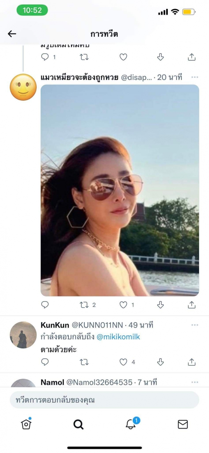Like the photo tweet with 1 like
Screen dimensions: 209x453
123,305
